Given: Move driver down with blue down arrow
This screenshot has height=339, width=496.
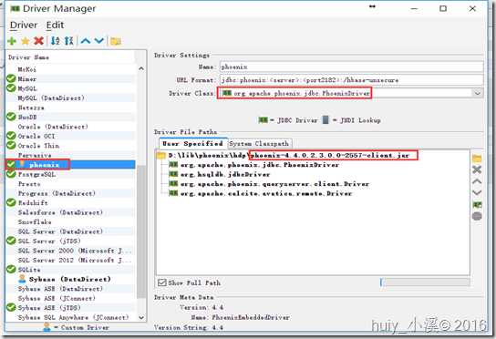Looking at the screenshot, I should pyautogui.click(x=99, y=41).
